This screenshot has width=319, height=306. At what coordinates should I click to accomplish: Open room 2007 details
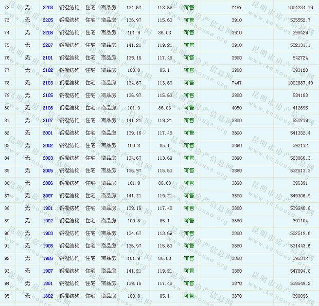click(47, 196)
